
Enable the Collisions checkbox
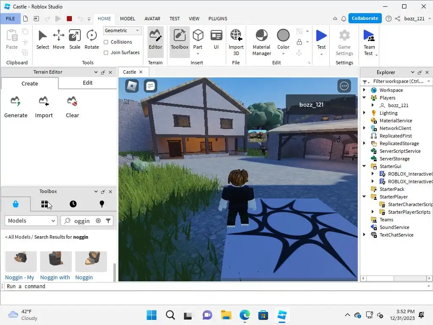tap(106, 42)
